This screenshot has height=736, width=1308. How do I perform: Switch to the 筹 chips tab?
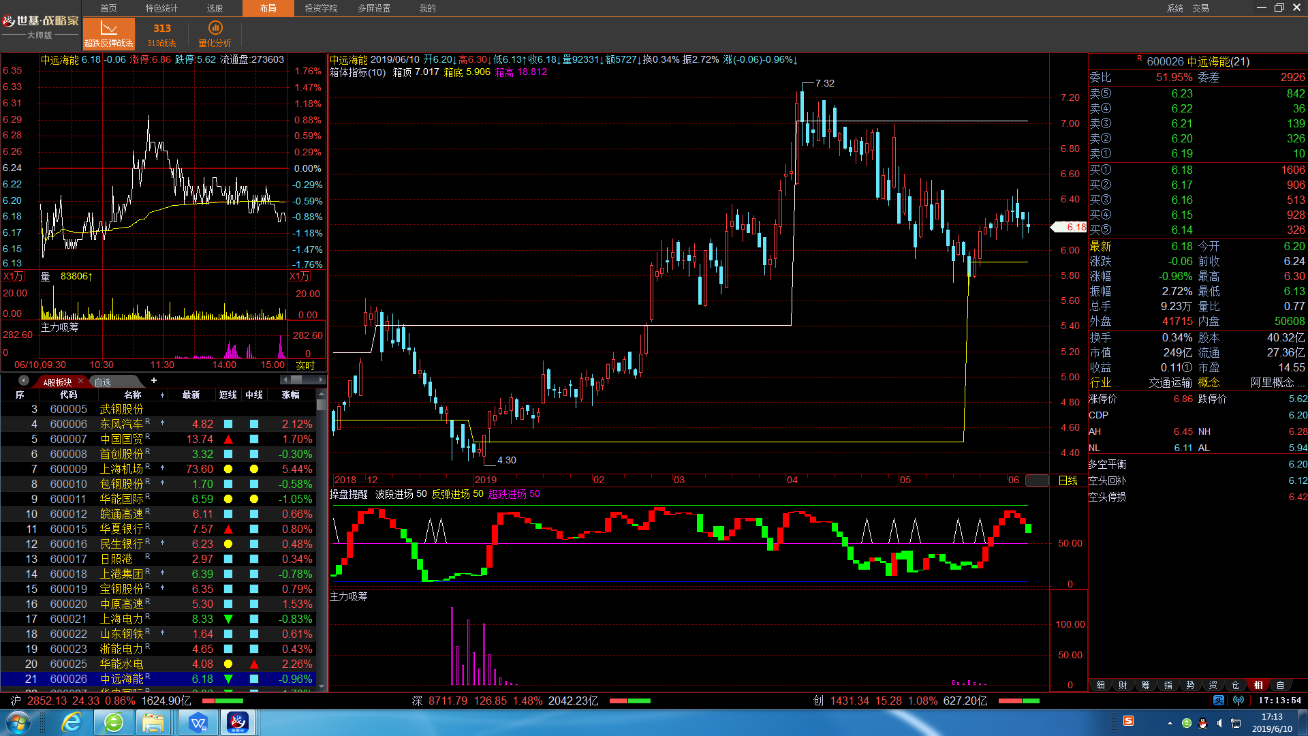tap(1145, 685)
